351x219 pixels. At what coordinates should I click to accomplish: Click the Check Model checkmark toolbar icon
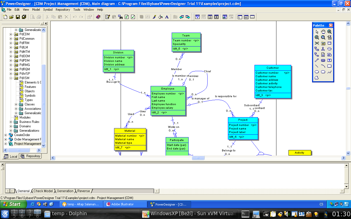(133, 17)
